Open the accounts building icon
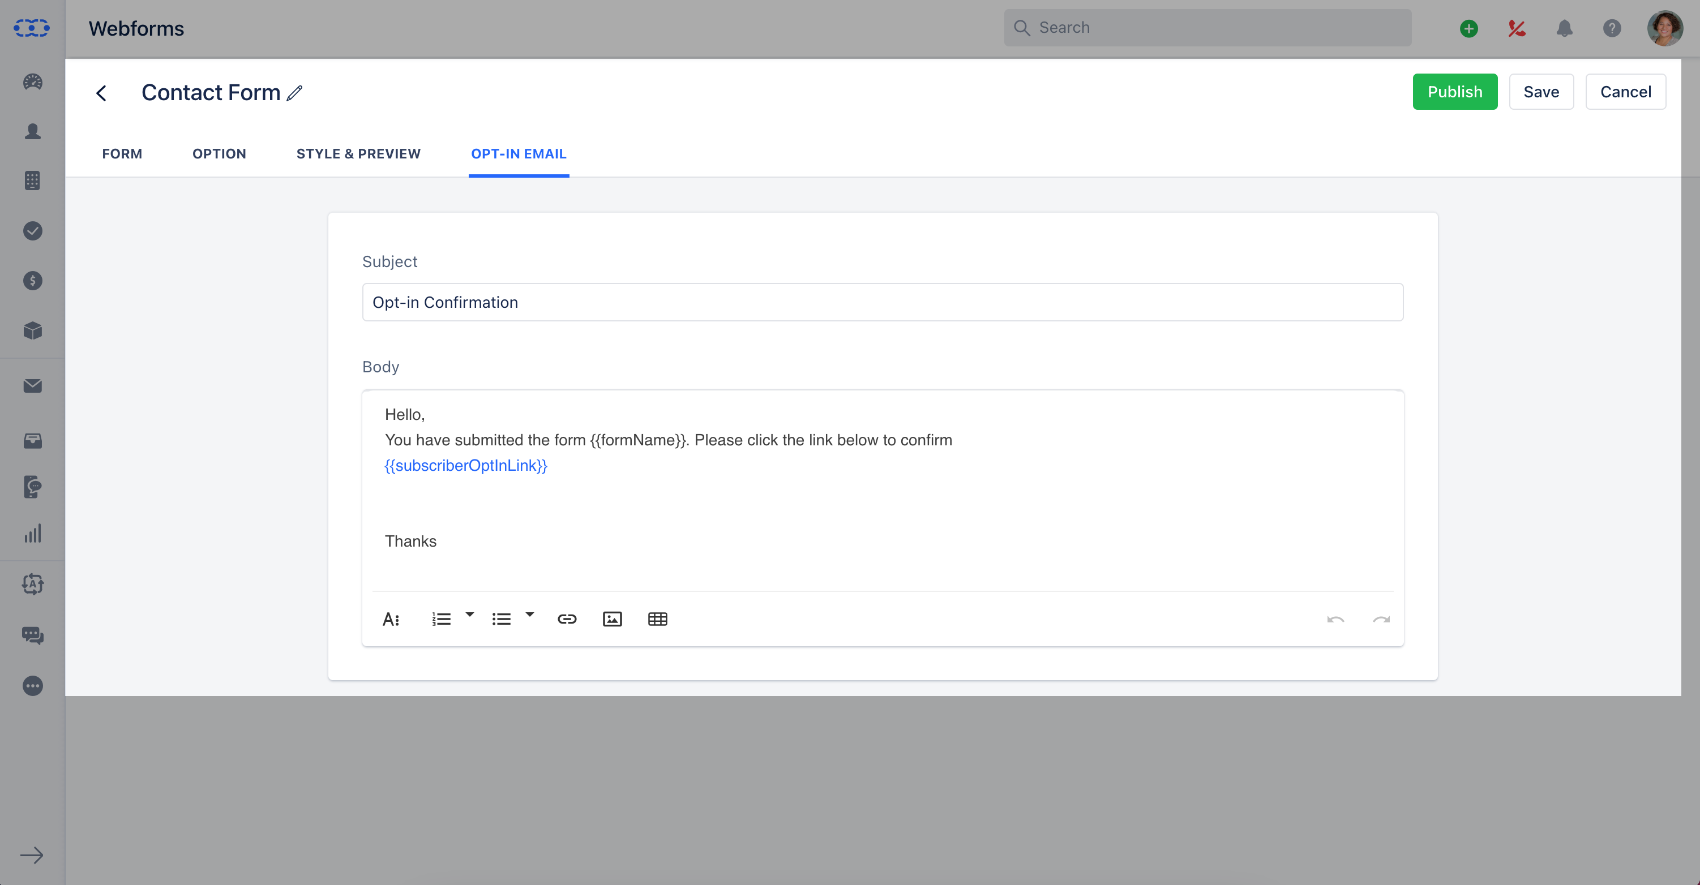Screen dimensions: 1700x885 (32, 181)
